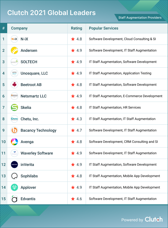Click the green Skelia S logo

(14, 107)
